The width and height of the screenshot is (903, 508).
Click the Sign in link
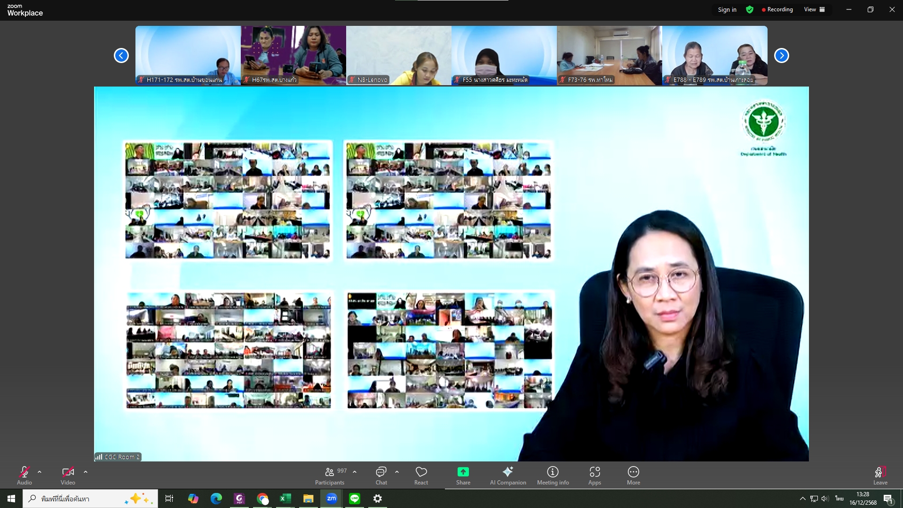click(x=727, y=9)
